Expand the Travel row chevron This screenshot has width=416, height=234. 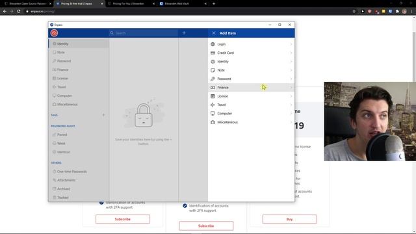(291, 105)
